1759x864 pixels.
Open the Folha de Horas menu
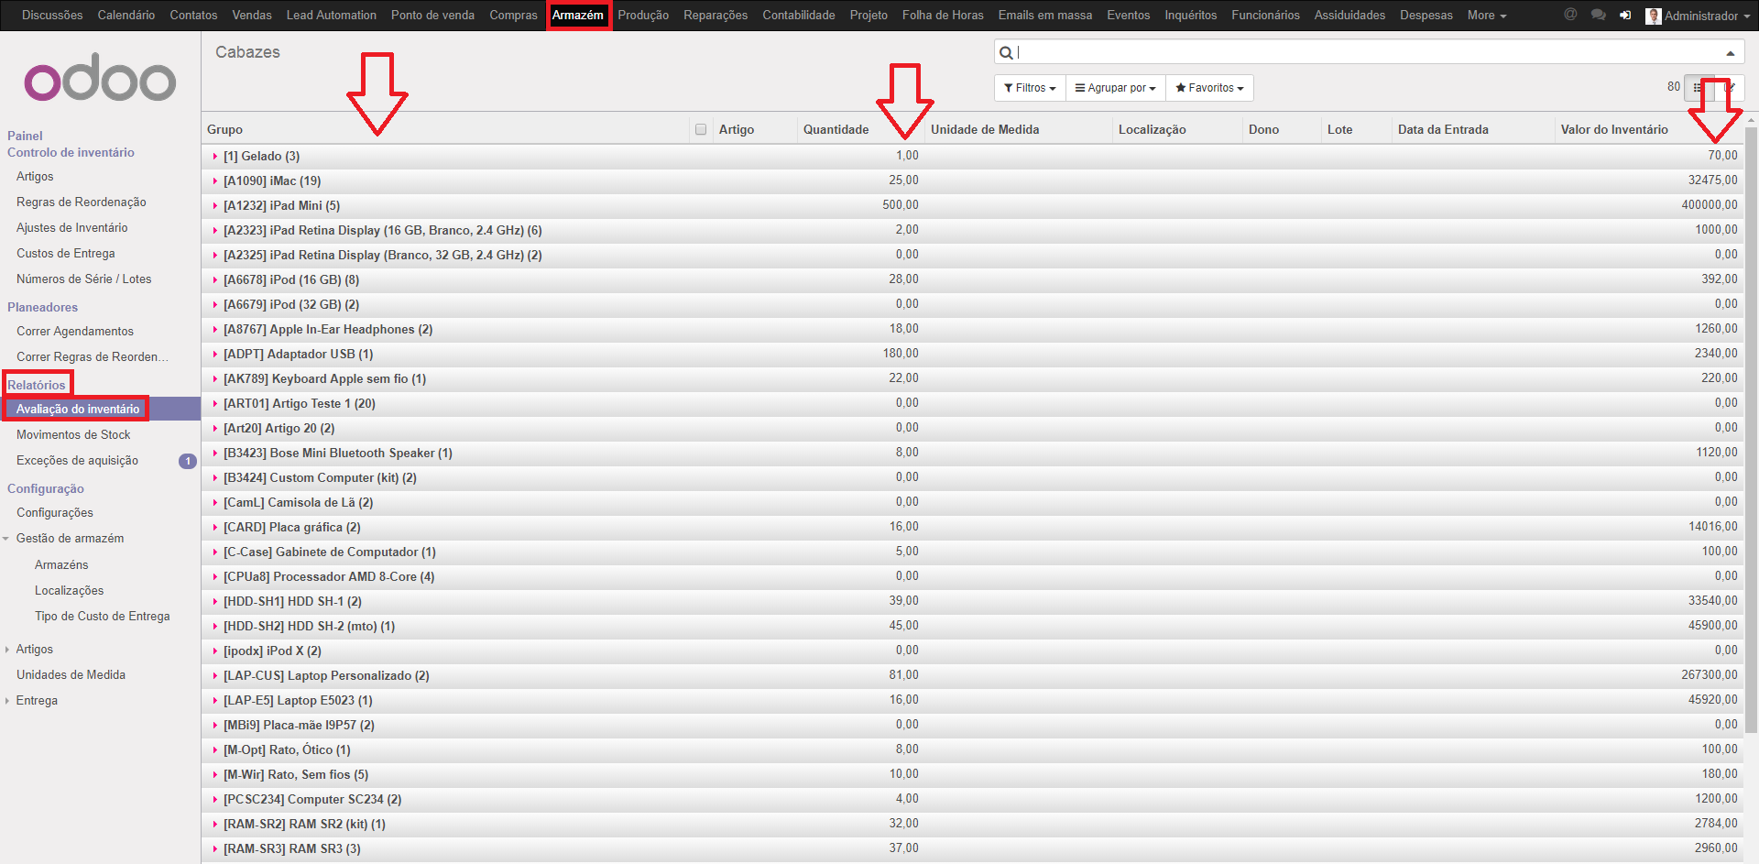[x=943, y=15]
